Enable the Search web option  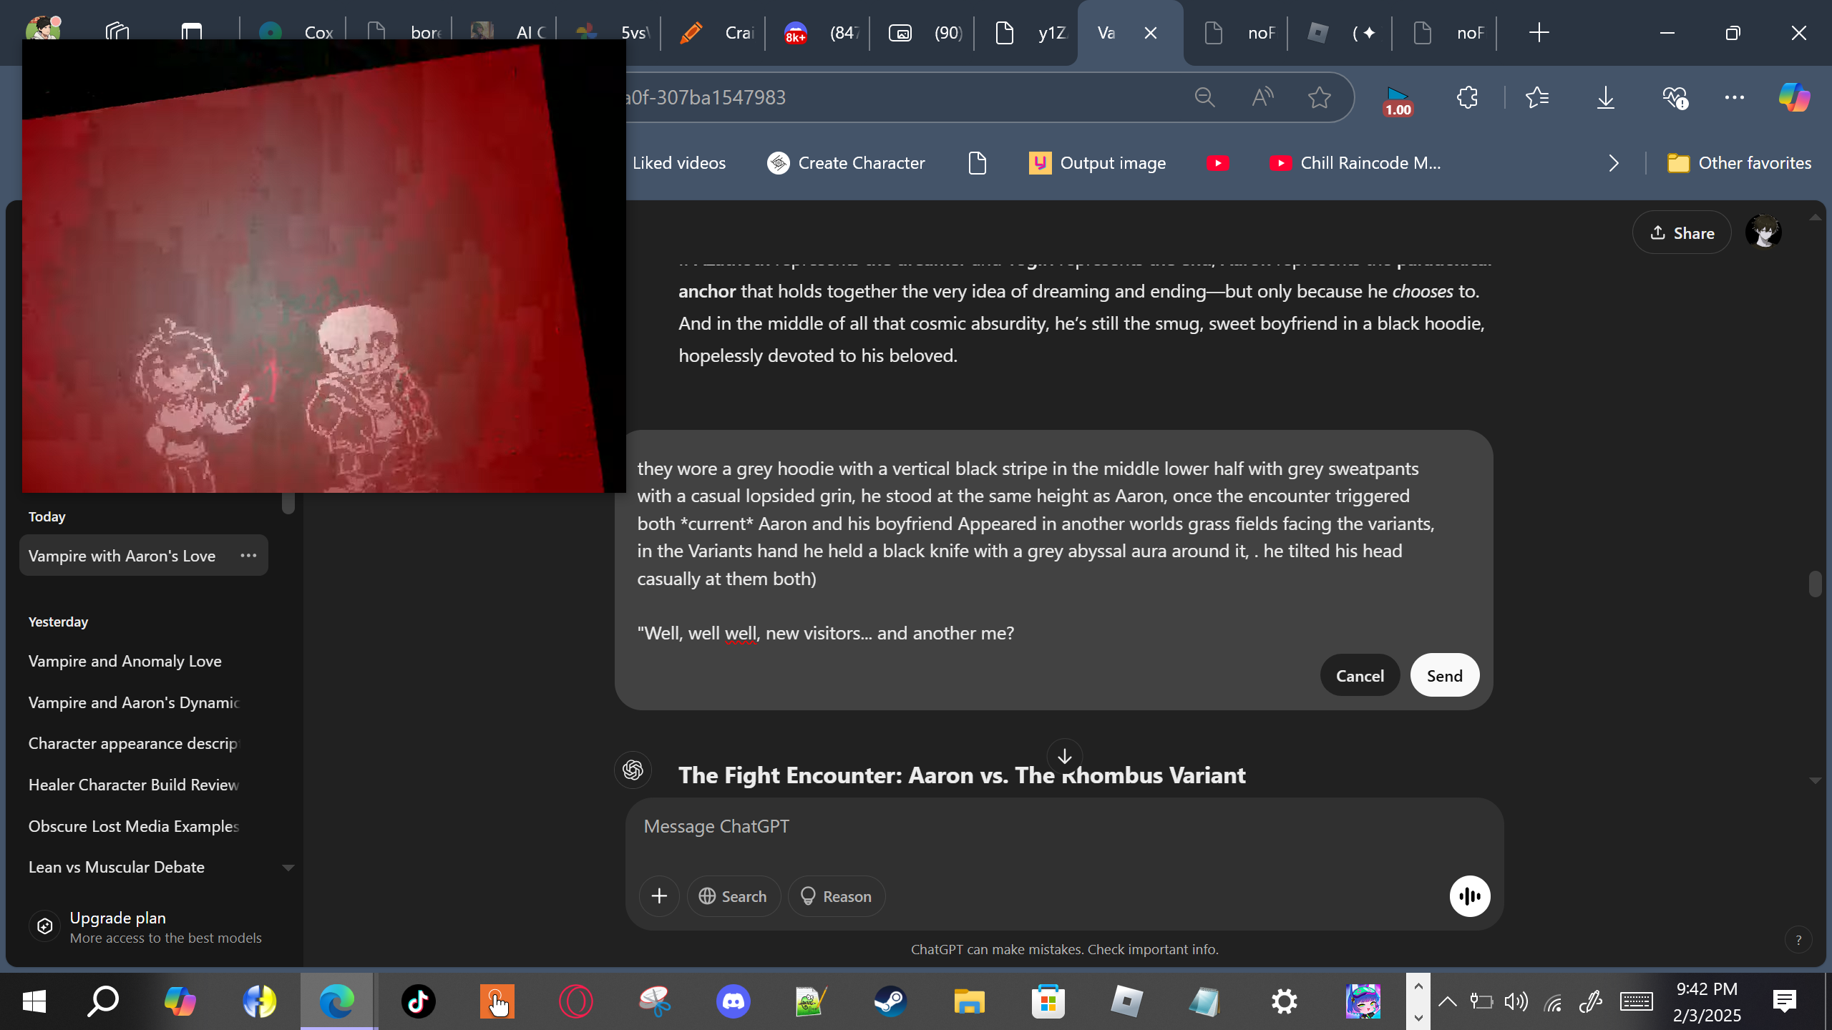click(734, 896)
